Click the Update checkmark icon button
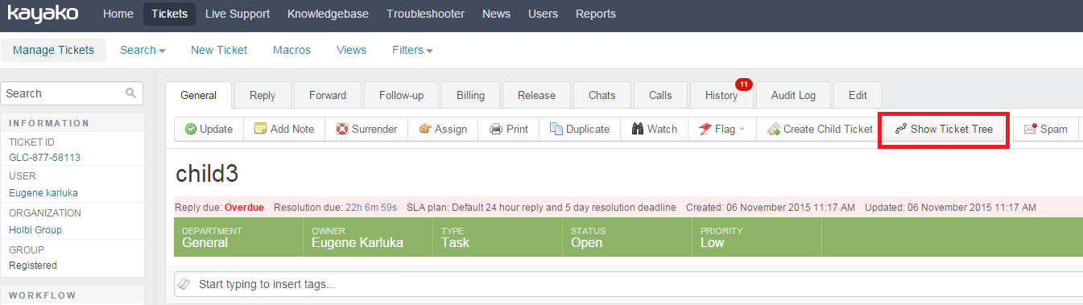Image resolution: width=1083 pixels, height=305 pixels. click(x=191, y=129)
